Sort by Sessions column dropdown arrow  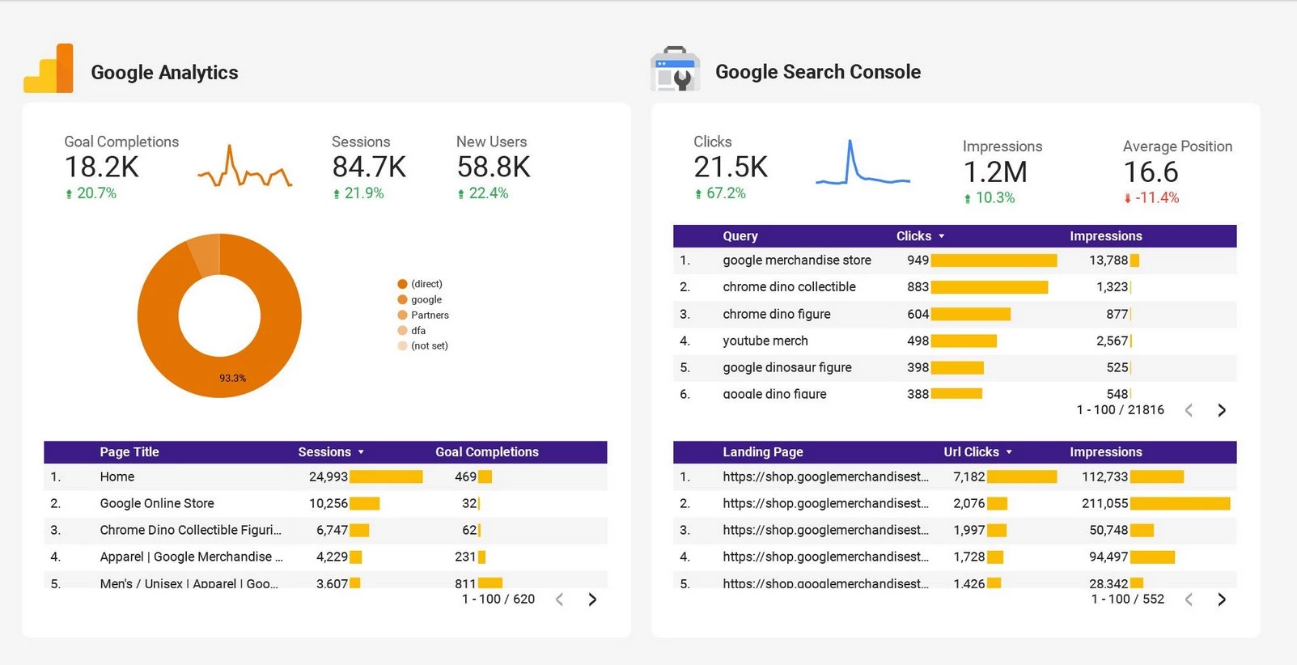361,452
